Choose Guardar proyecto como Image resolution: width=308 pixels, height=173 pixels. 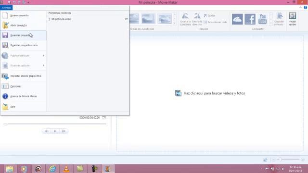pyautogui.click(x=24, y=45)
